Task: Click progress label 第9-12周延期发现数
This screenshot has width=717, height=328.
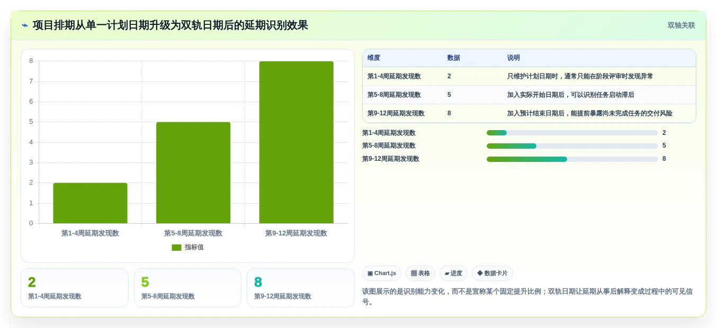Action: tap(391, 159)
